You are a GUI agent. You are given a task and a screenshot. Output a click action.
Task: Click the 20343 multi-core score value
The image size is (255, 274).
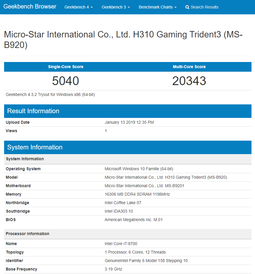click(189, 81)
